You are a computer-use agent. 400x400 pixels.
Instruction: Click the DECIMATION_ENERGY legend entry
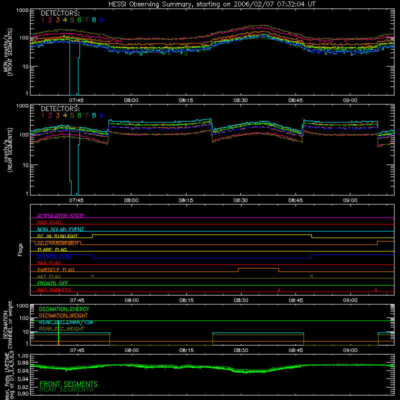point(64,309)
